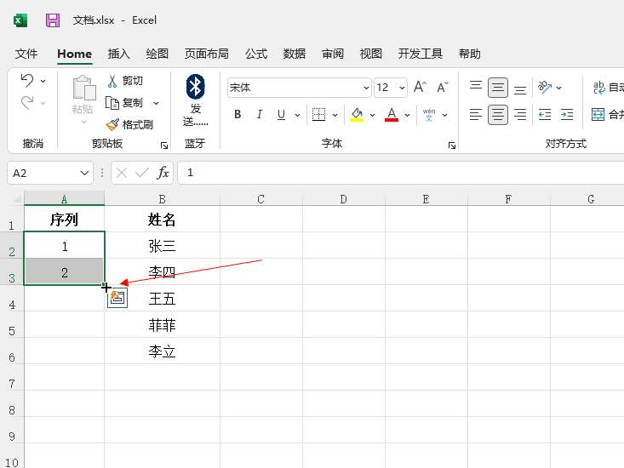Open Insert Function fx button
Viewport: 624px width, 468px height.
tap(163, 173)
